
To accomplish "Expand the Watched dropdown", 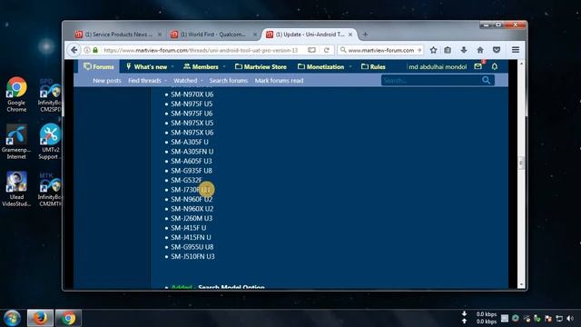I will [x=202, y=81].
